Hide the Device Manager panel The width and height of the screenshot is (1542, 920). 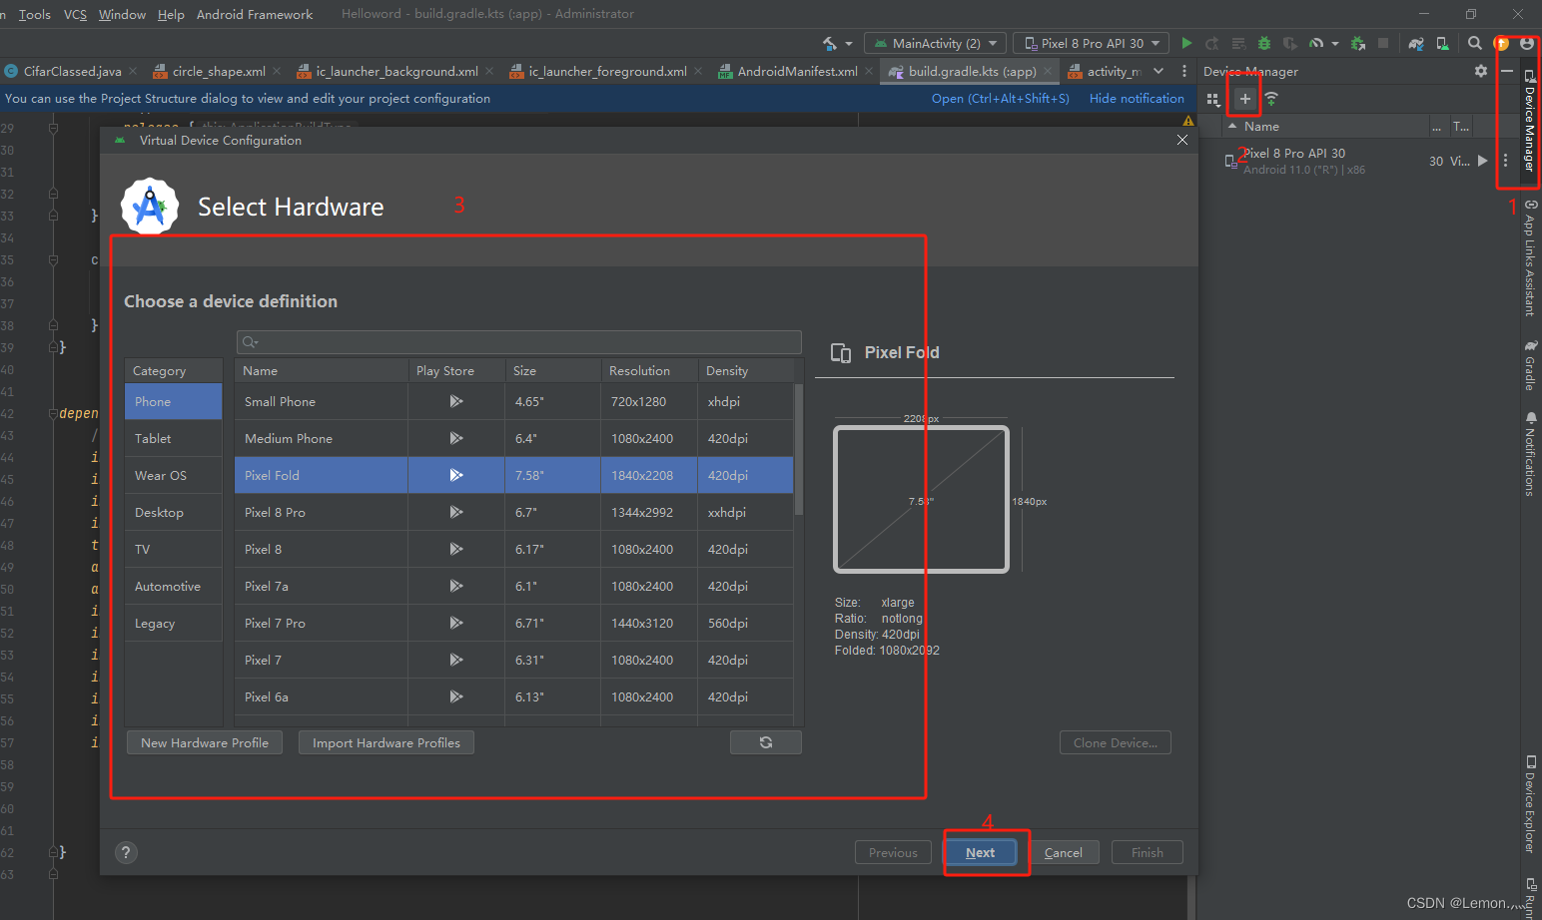point(1506,71)
